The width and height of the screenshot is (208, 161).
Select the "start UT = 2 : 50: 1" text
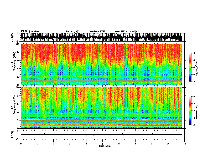coord(127,32)
